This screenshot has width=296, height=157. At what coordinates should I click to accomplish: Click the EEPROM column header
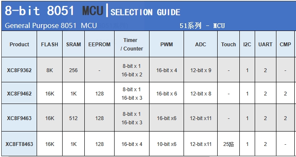[99, 45]
